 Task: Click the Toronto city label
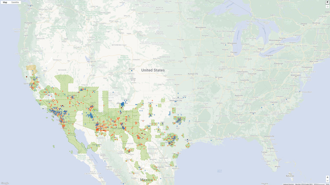282,38
